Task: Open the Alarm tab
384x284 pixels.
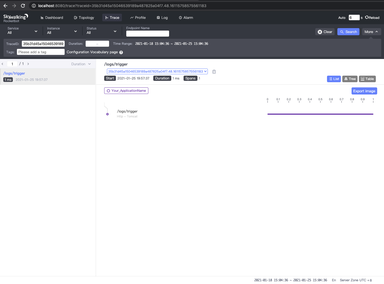Action: pos(186,17)
